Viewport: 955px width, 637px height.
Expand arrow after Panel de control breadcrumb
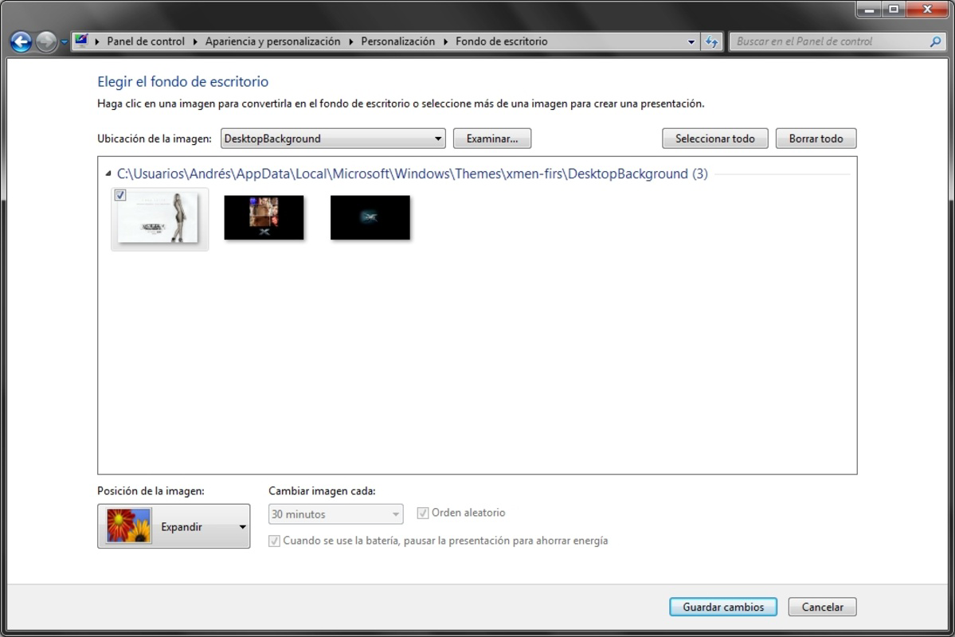click(x=195, y=41)
